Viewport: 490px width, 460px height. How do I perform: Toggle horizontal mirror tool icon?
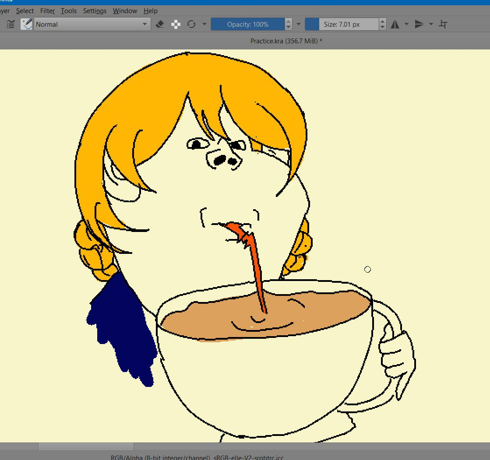click(395, 25)
